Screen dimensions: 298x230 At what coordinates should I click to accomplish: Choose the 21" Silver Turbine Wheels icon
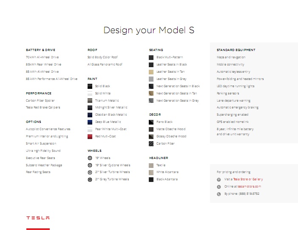pyautogui.click(x=90, y=172)
